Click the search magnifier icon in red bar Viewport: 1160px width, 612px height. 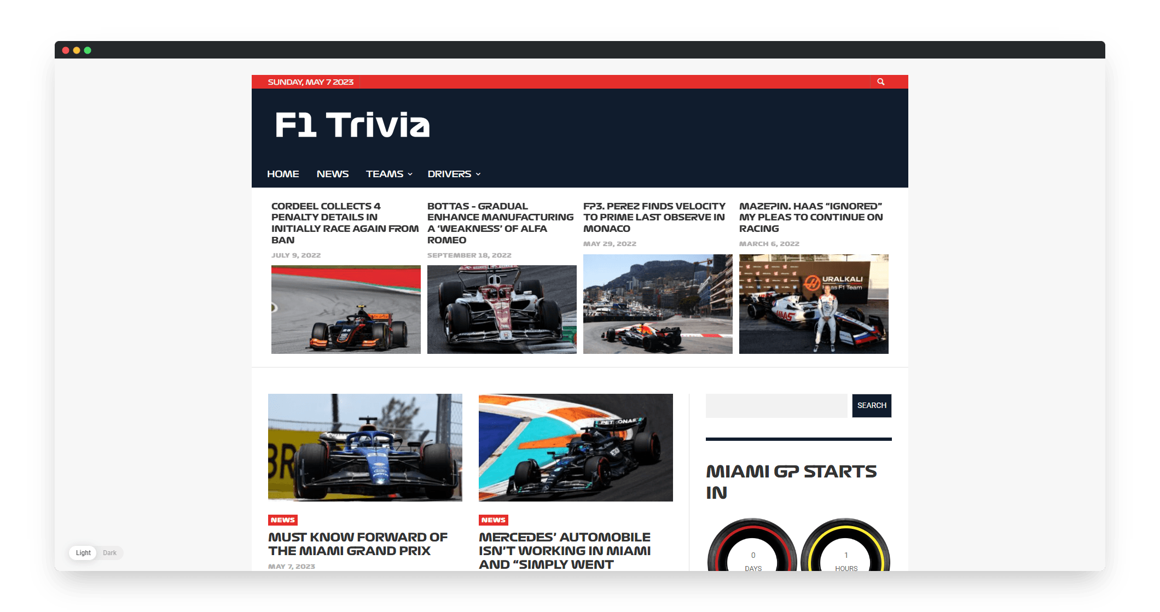(881, 81)
